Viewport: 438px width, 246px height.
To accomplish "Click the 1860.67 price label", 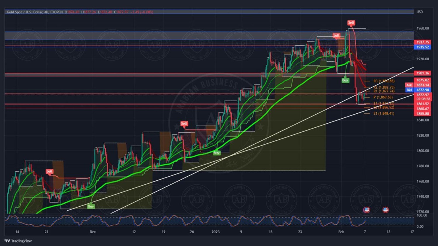I will (x=422, y=109).
